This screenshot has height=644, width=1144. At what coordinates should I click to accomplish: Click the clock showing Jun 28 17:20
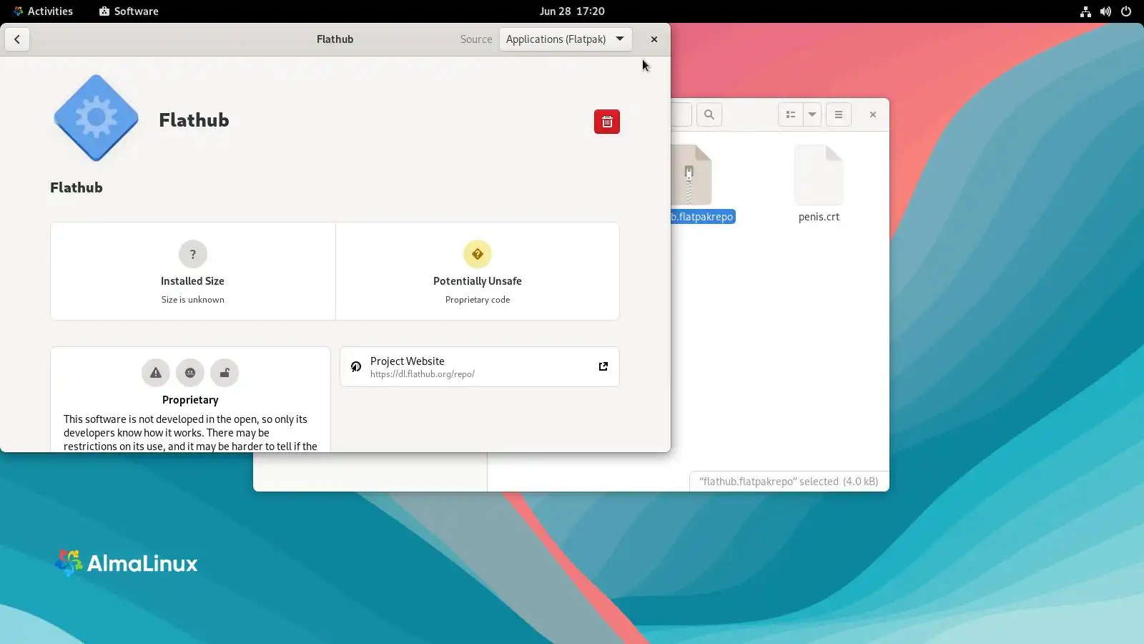[x=572, y=11]
